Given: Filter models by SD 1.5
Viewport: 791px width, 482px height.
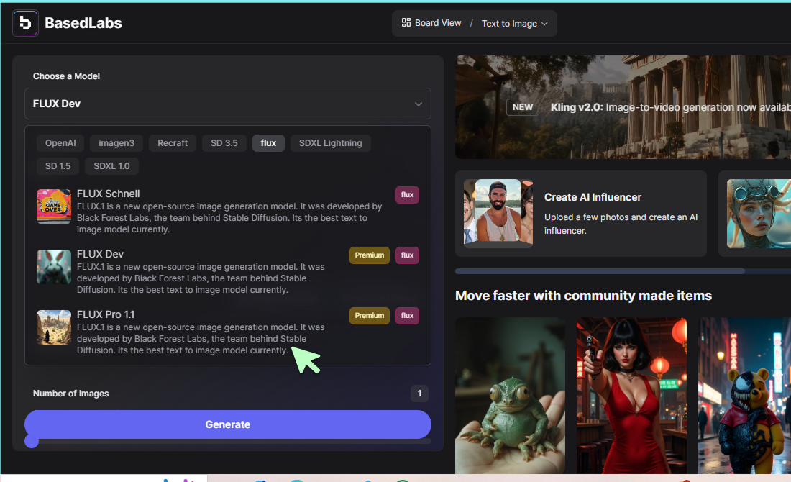Looking at the screenshot, I should pos(58,166).
